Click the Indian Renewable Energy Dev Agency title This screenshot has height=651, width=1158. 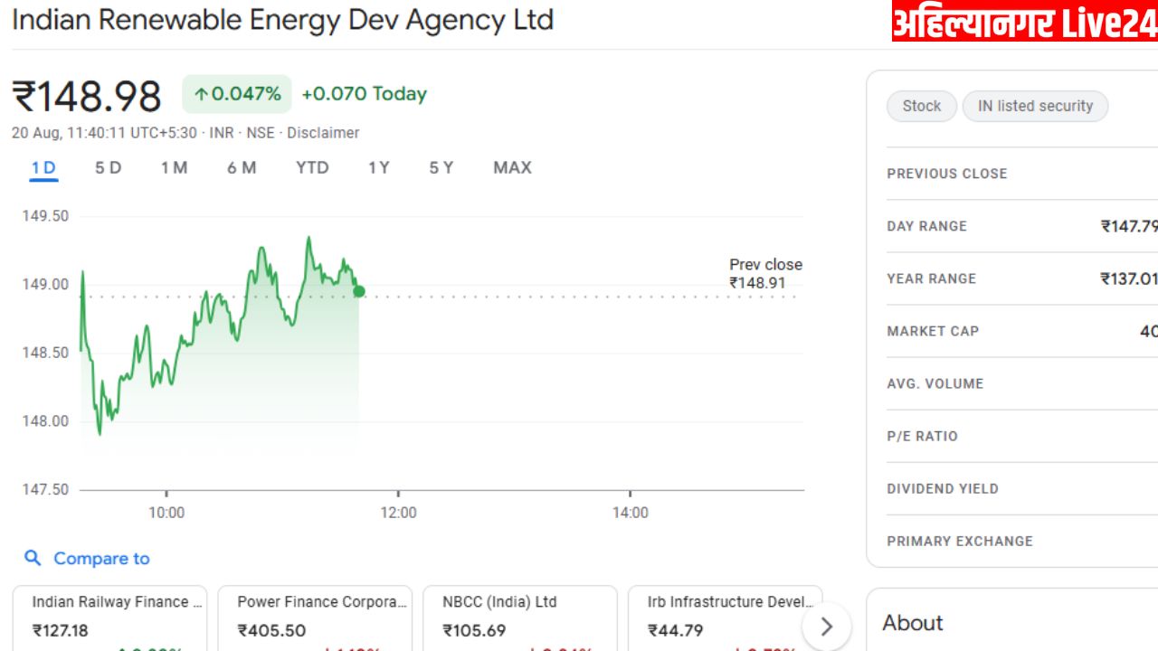pos(282,20)
